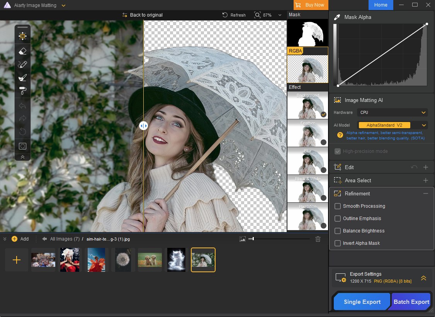
Task: Adjust the thumbnail size slider
Action: click(253, 239)
